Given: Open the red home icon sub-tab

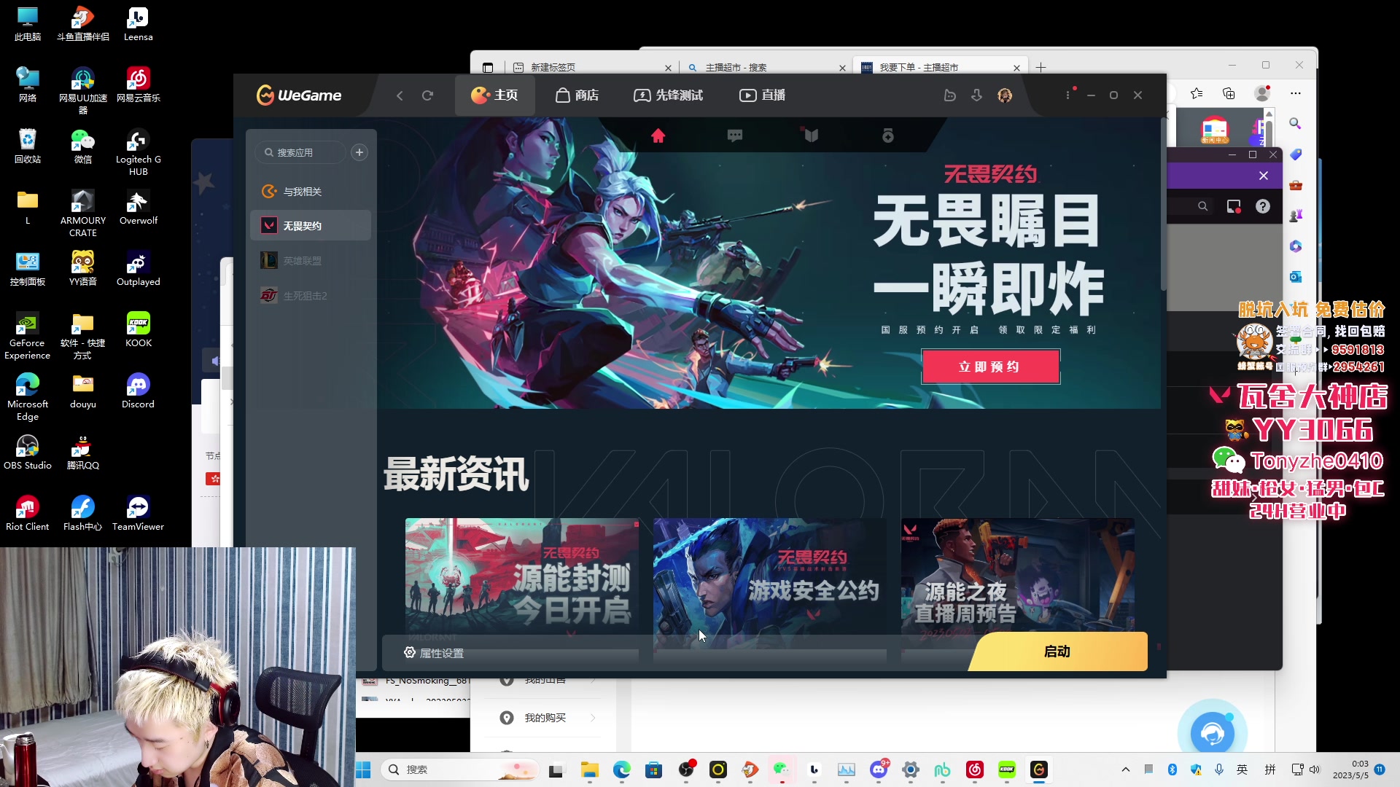Looking at the screenshot, I should point(658,136).
